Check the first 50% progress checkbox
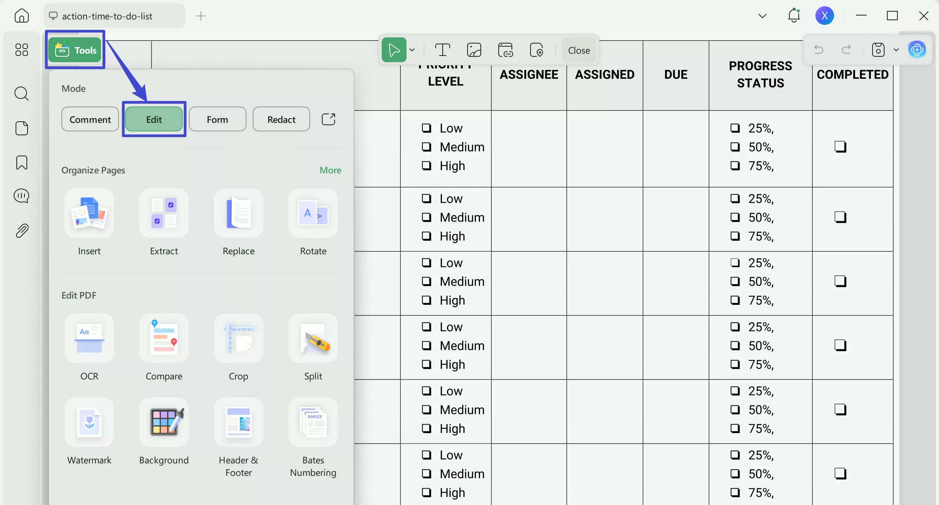Image resolution: width=939 pixels, height=505 pixels. point(735,147)
